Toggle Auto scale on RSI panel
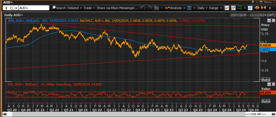 click(266, 101)
